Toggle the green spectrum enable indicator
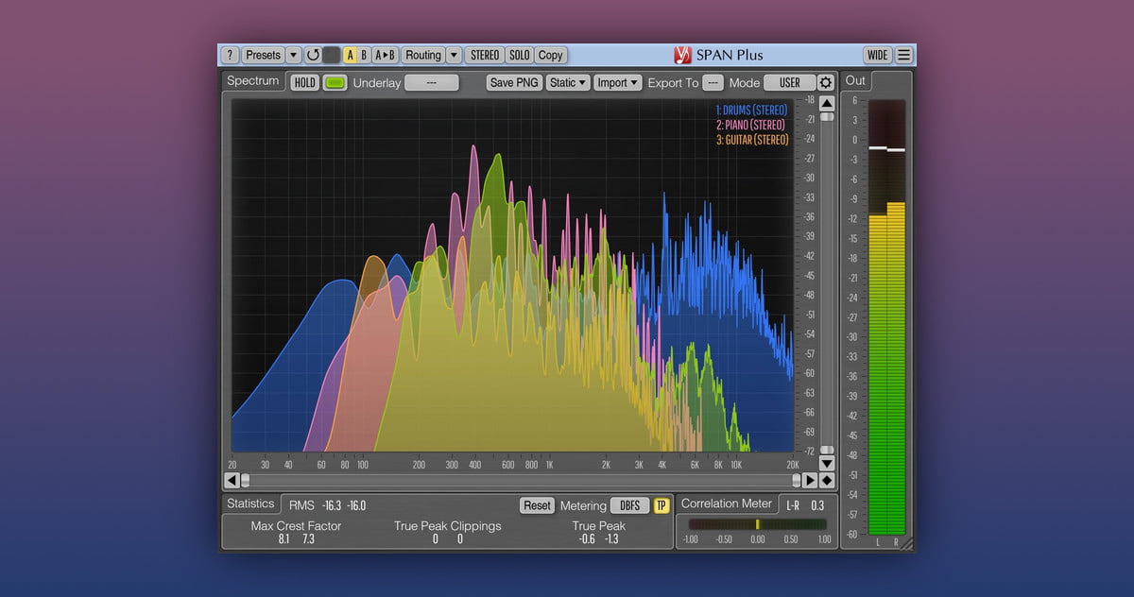1134x597 pixels. click(335, 83)
